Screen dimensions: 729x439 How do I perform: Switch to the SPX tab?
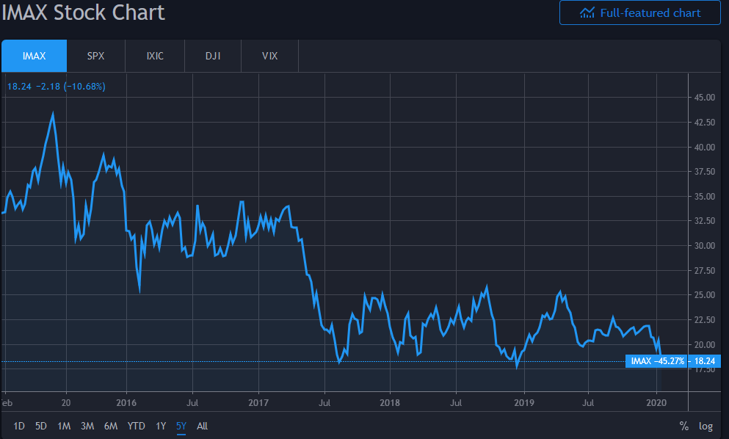[x=96, y=56]
